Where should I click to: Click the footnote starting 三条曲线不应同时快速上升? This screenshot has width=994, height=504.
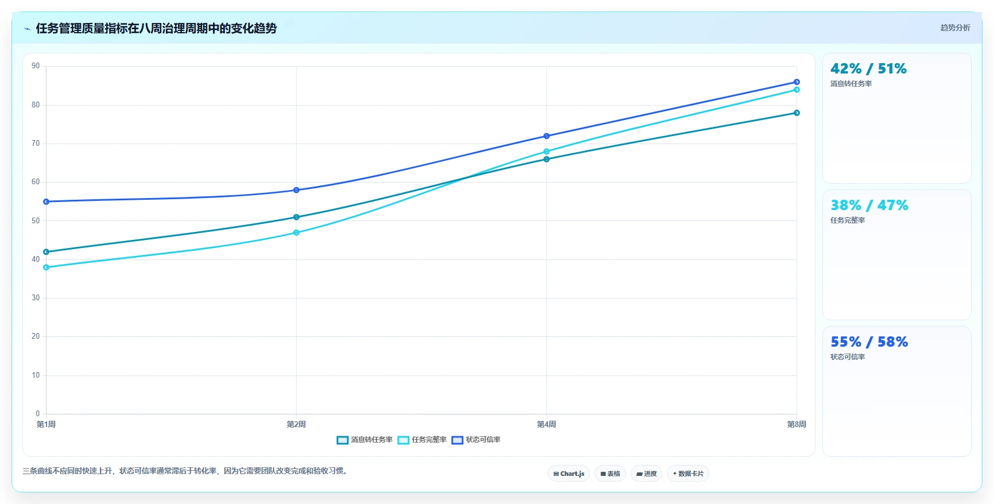[x=186, y=471]
